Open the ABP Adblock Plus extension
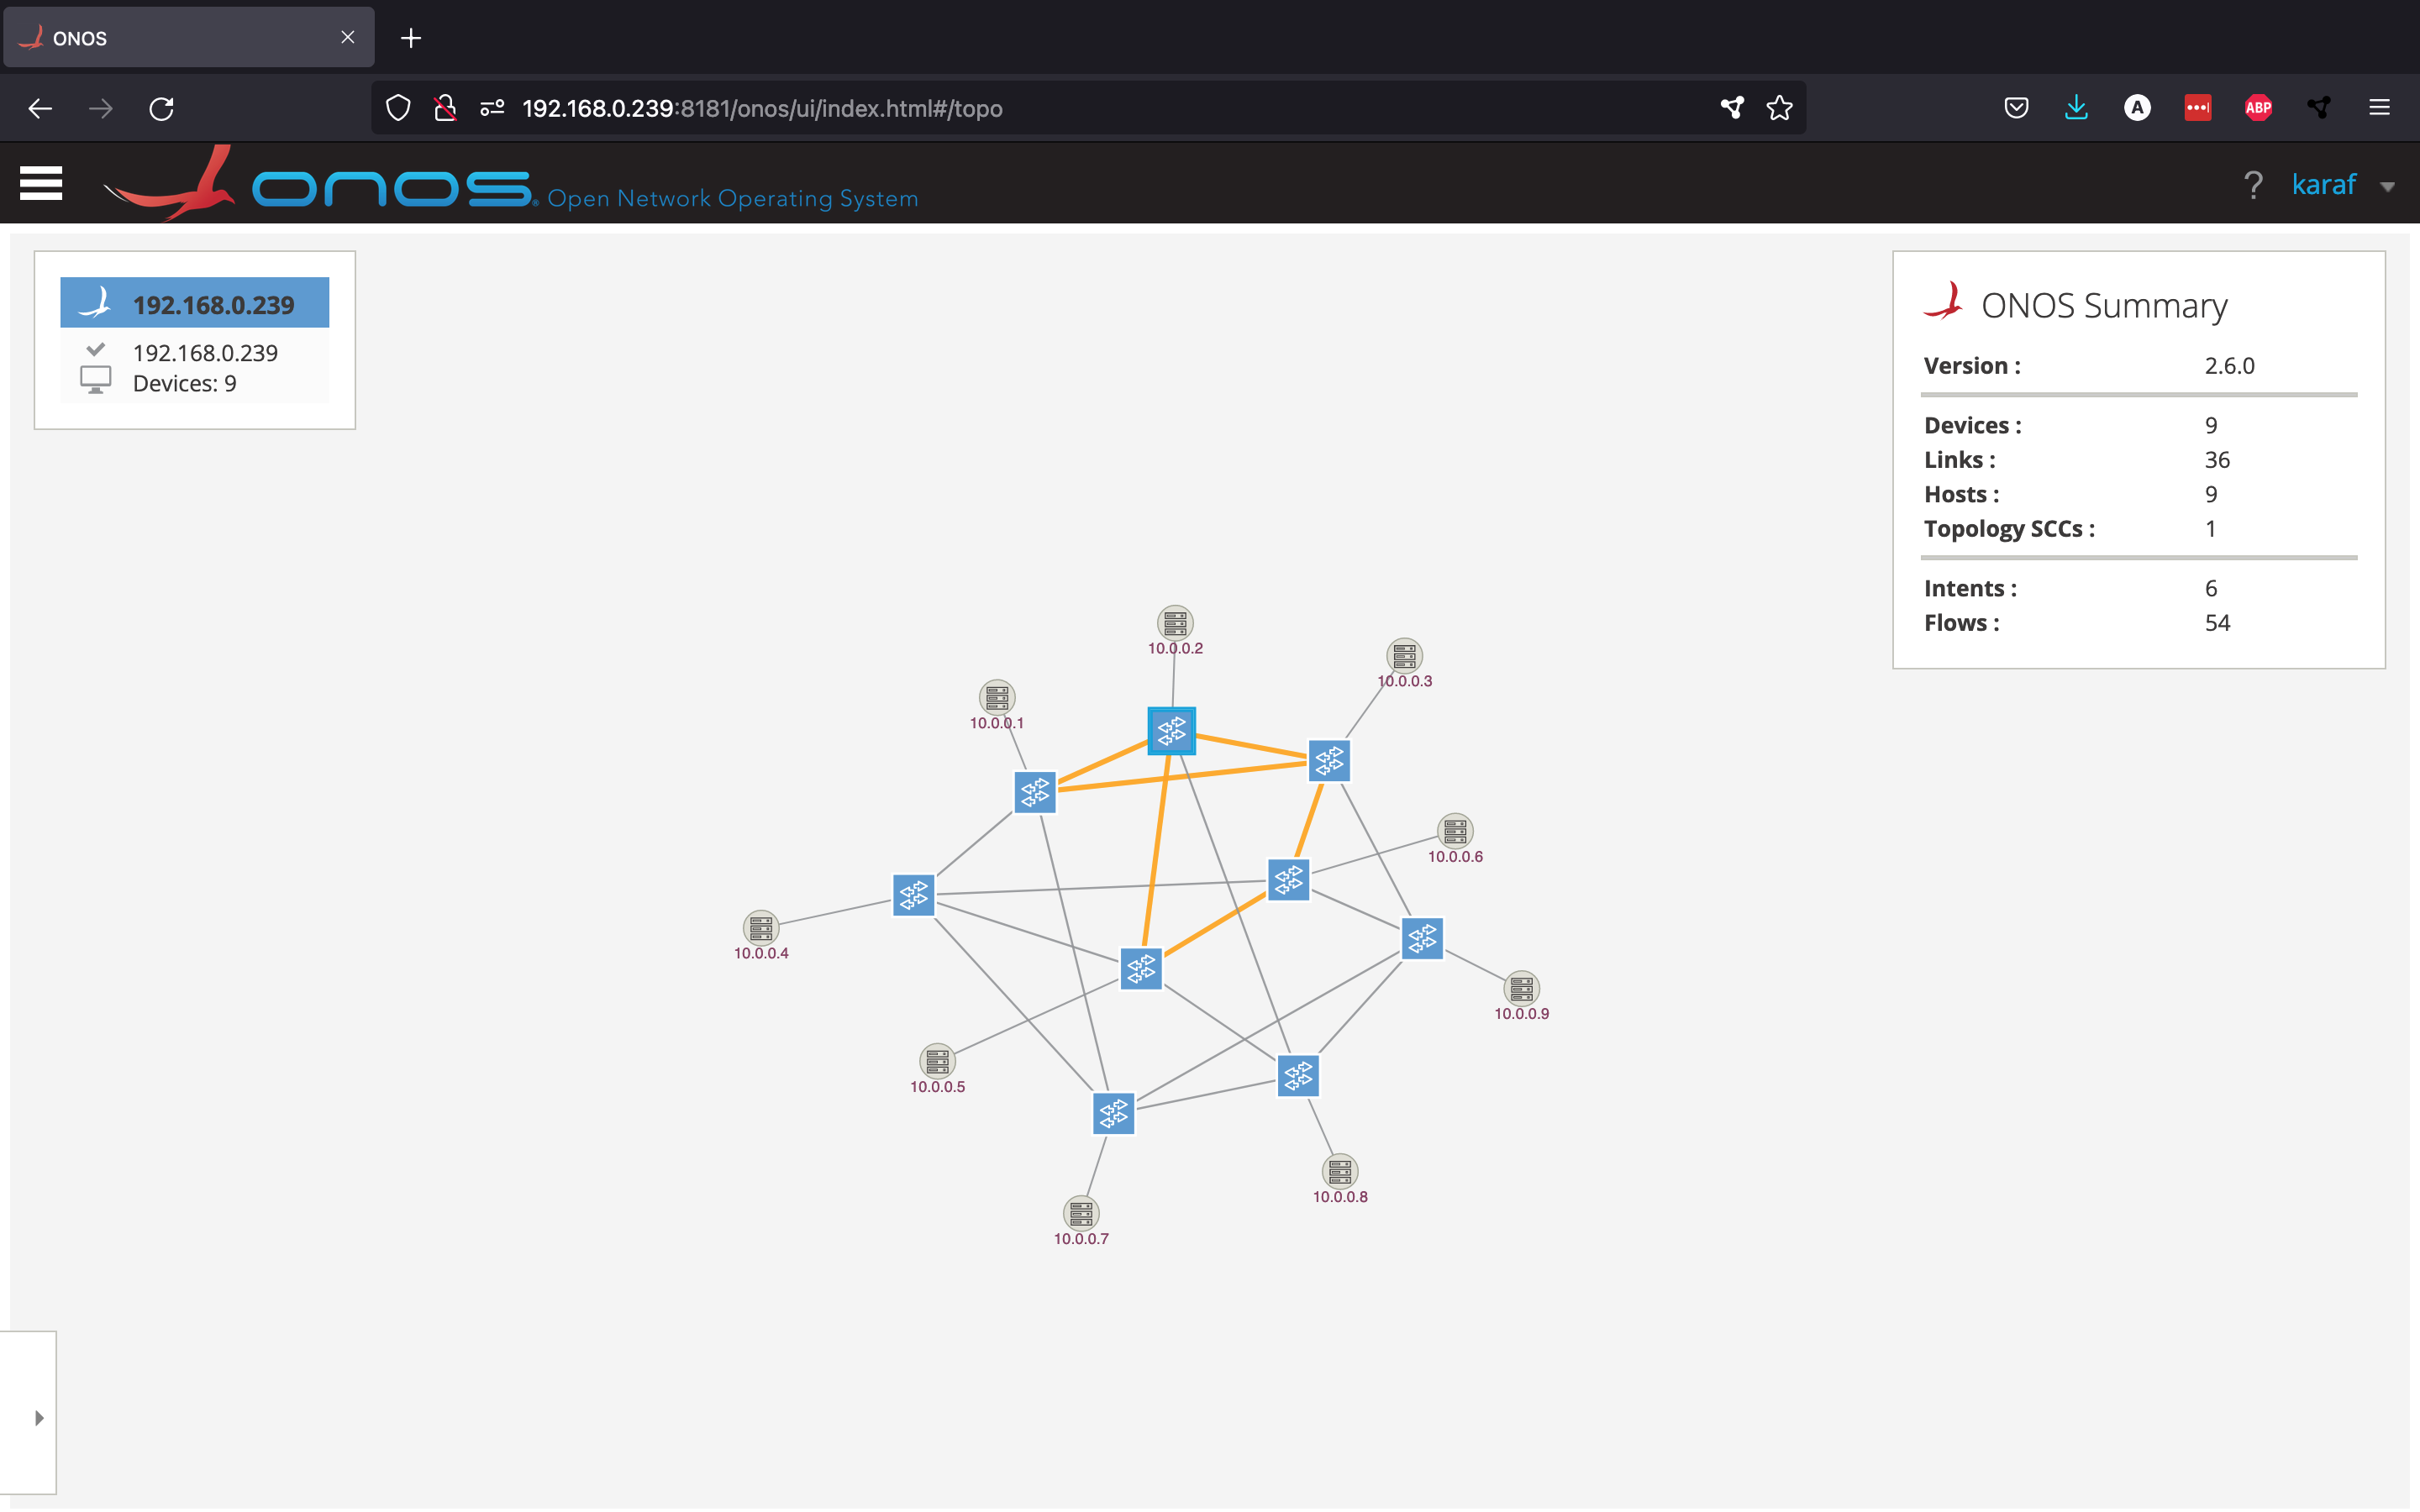The height and width of the screenshot is (1512, 2420). pyautogui.click(x=2258, y=108)
